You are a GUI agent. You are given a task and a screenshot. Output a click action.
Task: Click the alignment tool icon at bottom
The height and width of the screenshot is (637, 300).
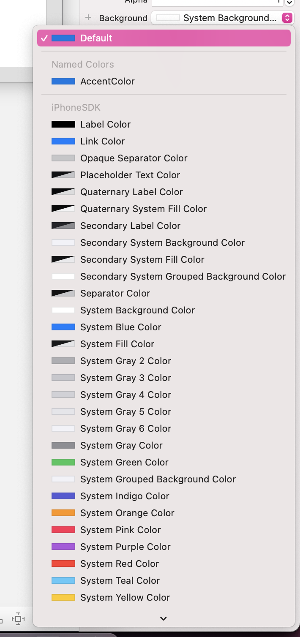[18, 619]
